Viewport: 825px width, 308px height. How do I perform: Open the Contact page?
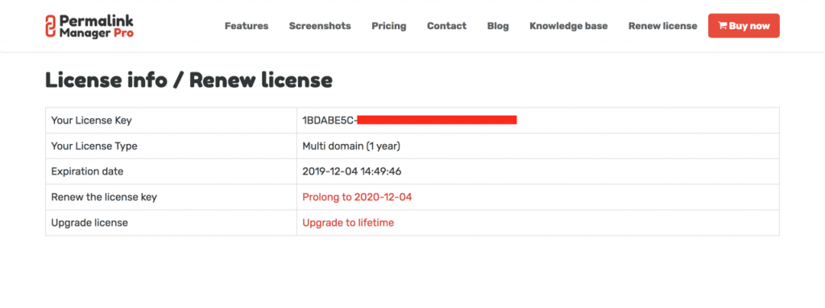[x=446, y=26]
